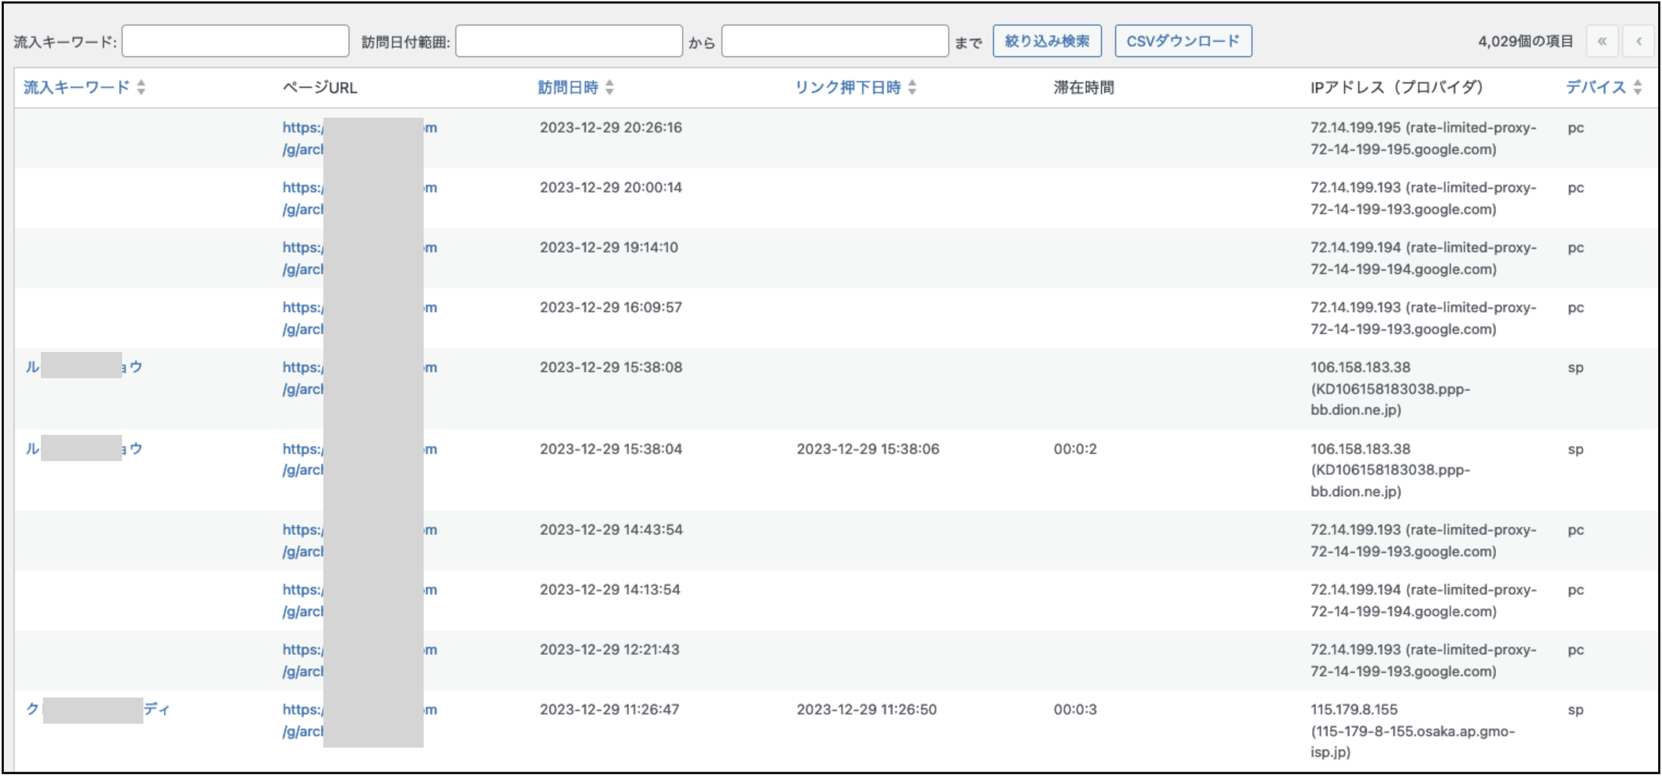Click sort arrows beside 流入キーワード header
1662x776 pixels.
(141, 87)
